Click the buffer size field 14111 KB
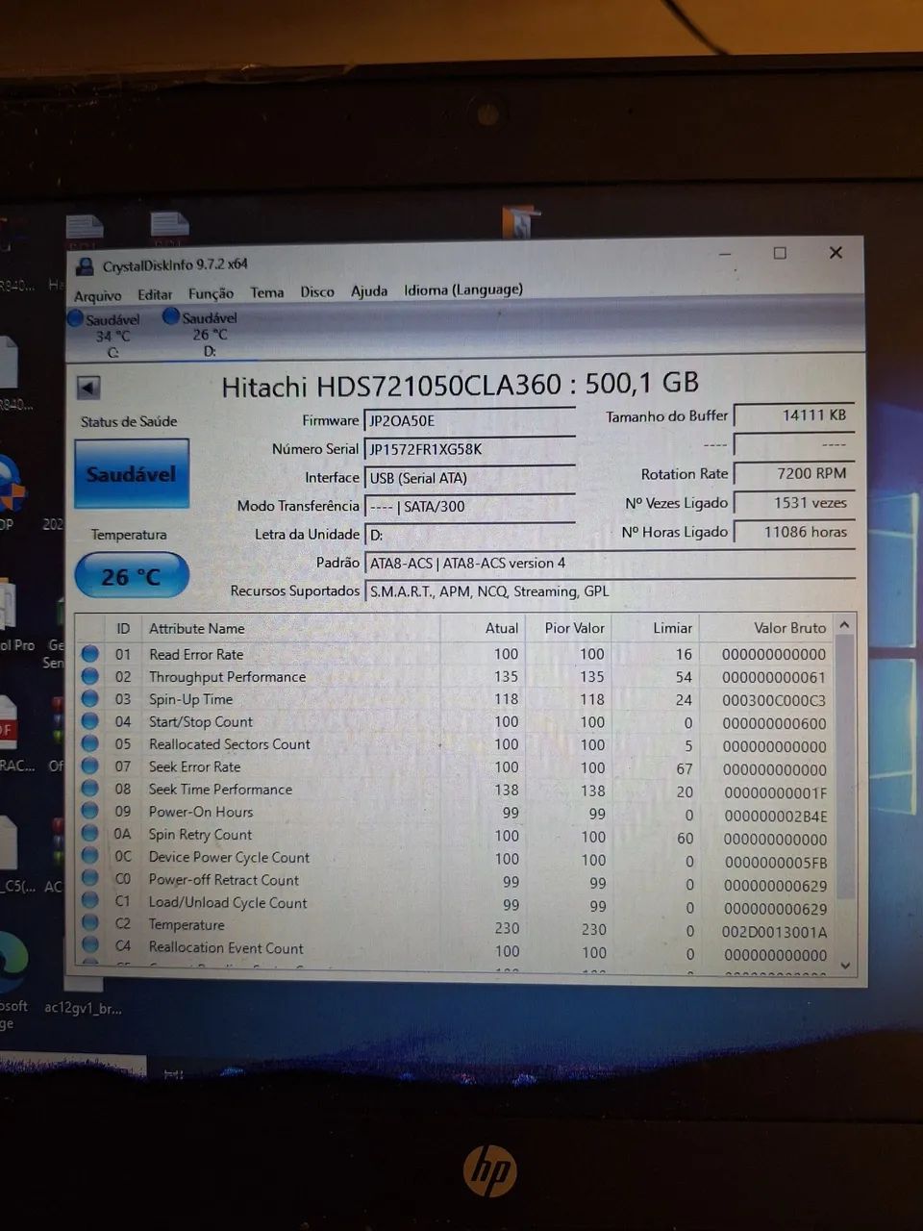The image size is (923, 1231). [x=794, y=415]
